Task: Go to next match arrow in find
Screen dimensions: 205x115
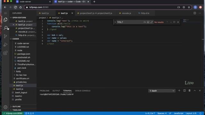Action: coord(171,22)
